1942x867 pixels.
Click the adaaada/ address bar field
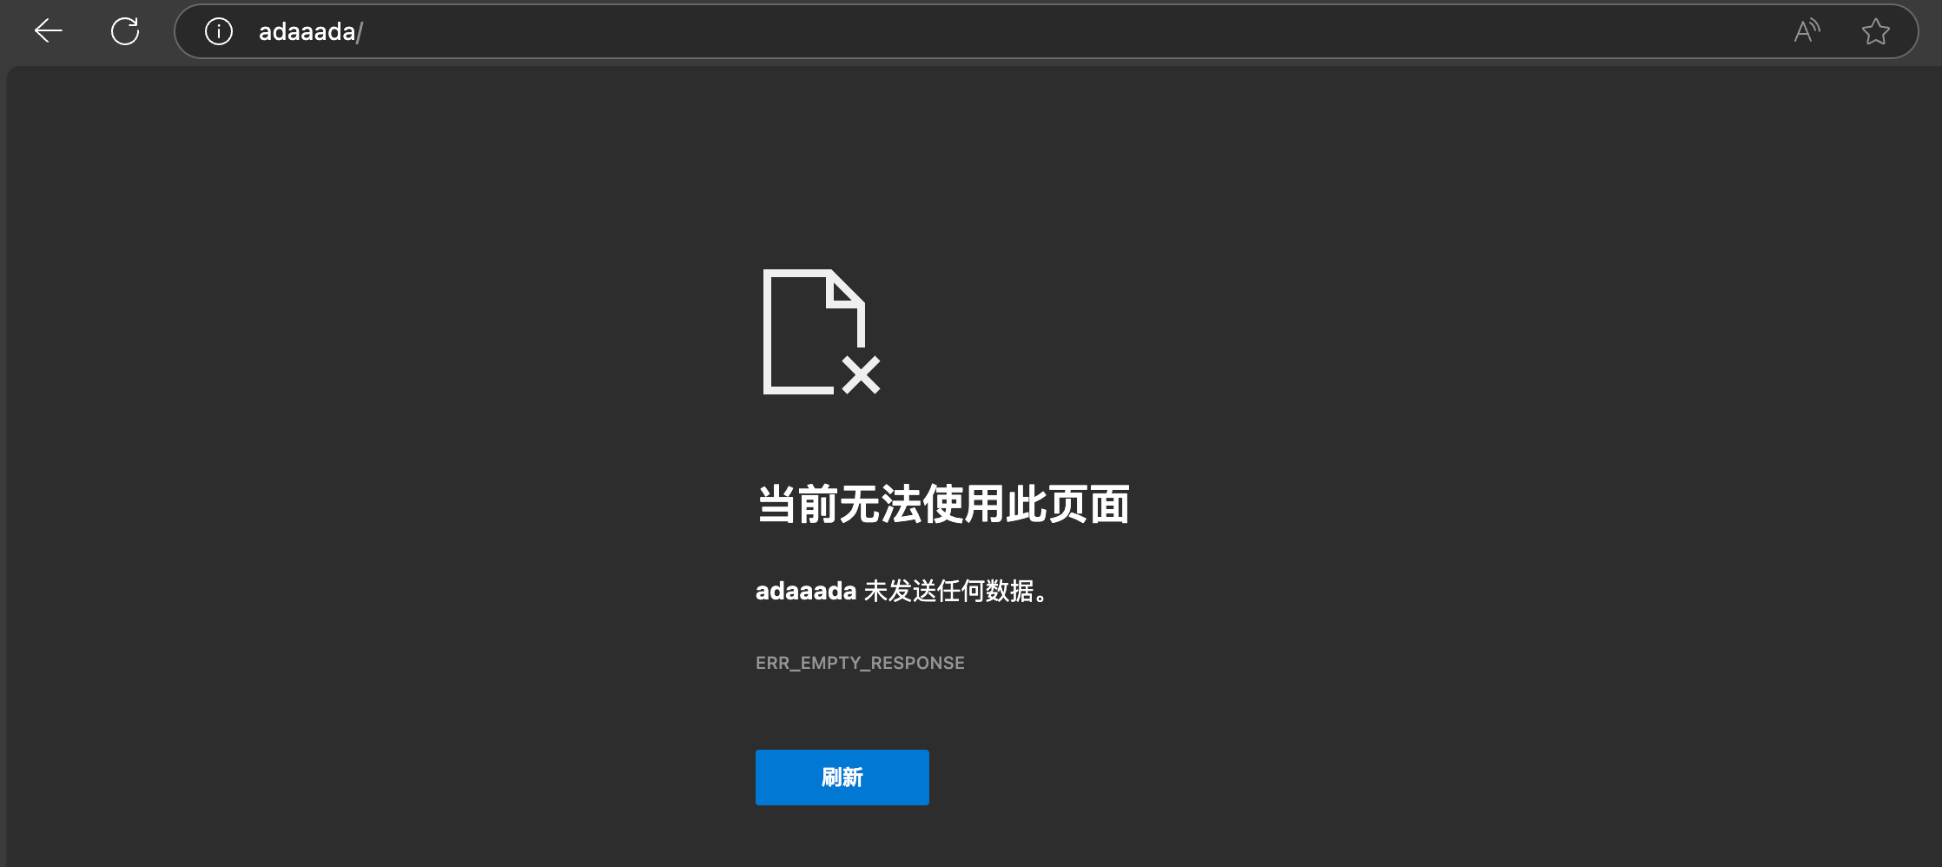click(1046, 31)
